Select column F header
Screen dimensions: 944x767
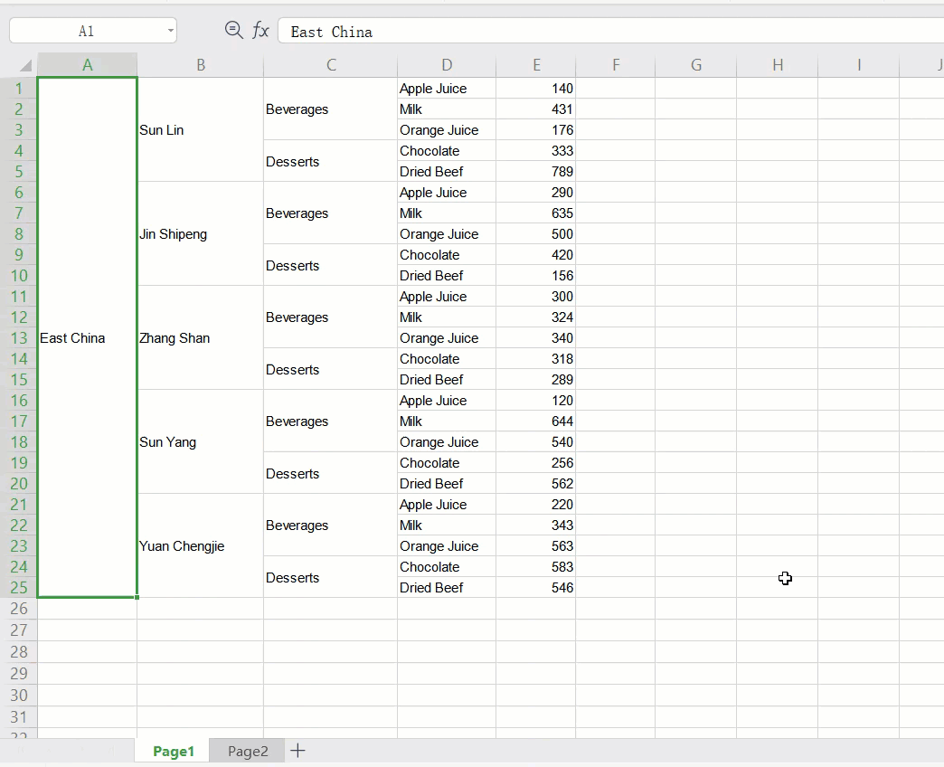615,65
